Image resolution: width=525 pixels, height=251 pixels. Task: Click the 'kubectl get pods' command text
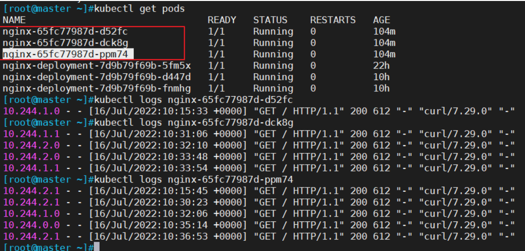point(140,9)
